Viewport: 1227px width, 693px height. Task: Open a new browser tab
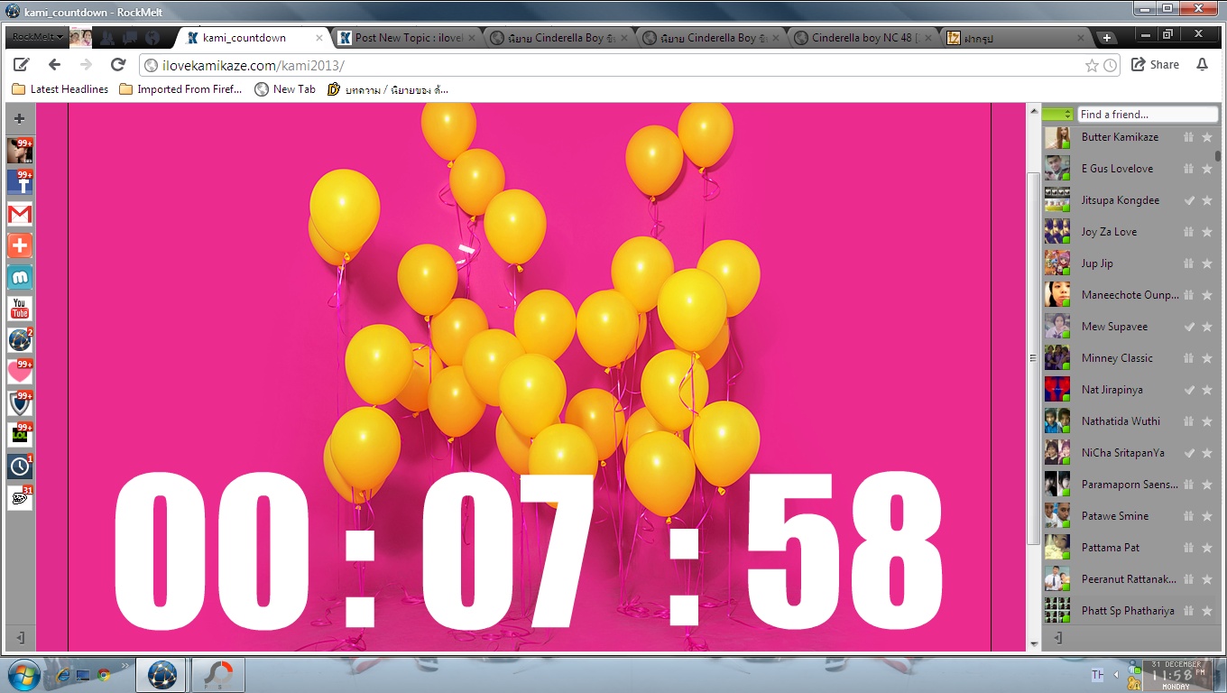(1107, 38)
